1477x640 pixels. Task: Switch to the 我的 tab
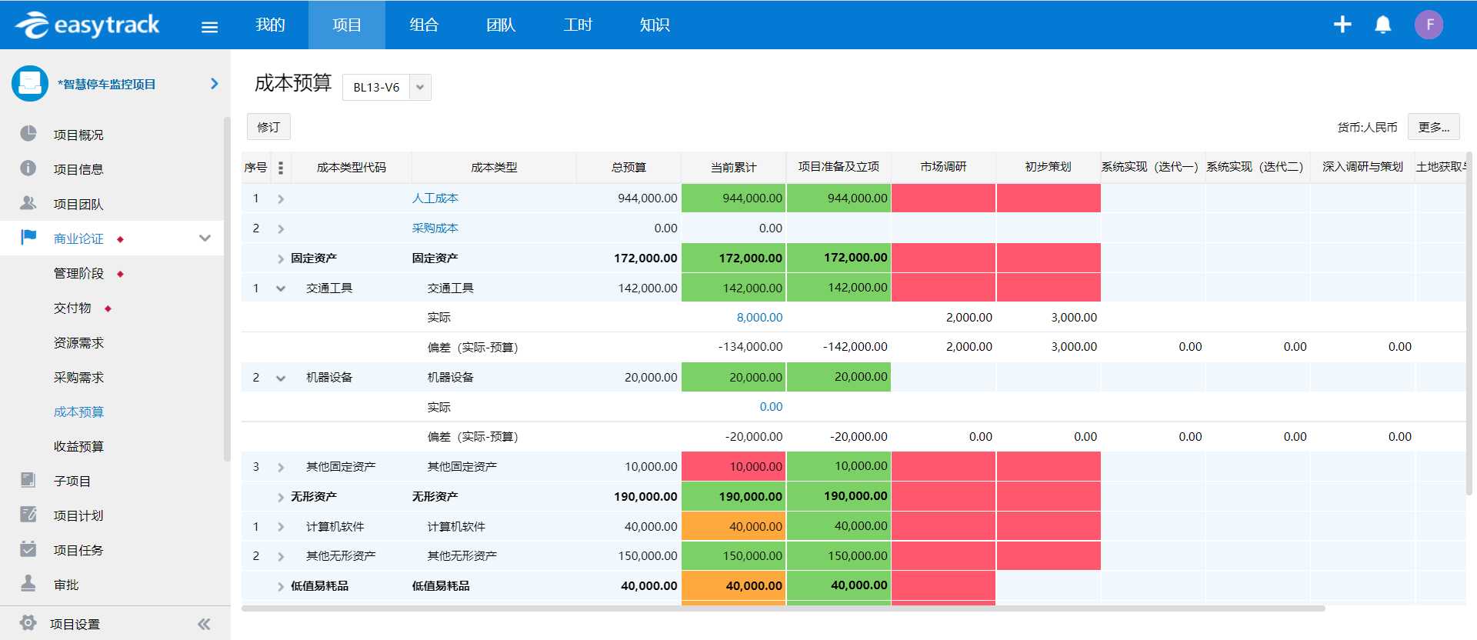pos(270,25)
